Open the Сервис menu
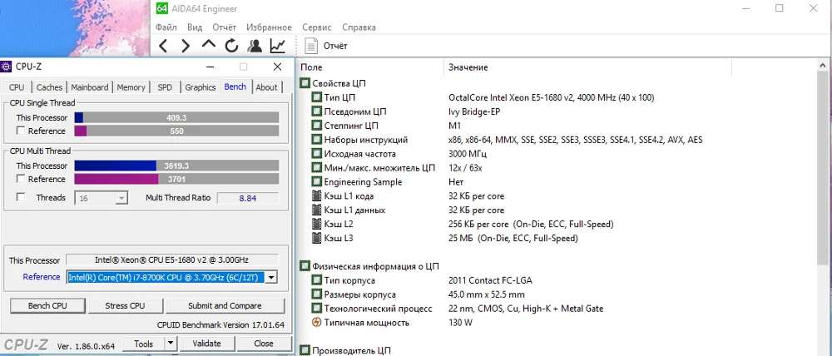The height and width of the screenshot is (356, 832). pos(317,27)
